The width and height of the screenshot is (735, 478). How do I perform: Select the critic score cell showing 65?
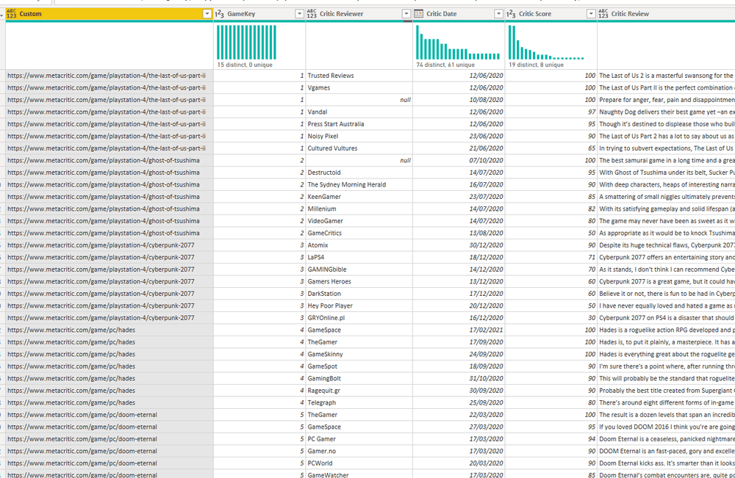click(x=551, y=148)
